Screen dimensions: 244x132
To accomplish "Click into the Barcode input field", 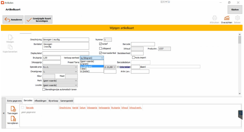I will (143, 44).
